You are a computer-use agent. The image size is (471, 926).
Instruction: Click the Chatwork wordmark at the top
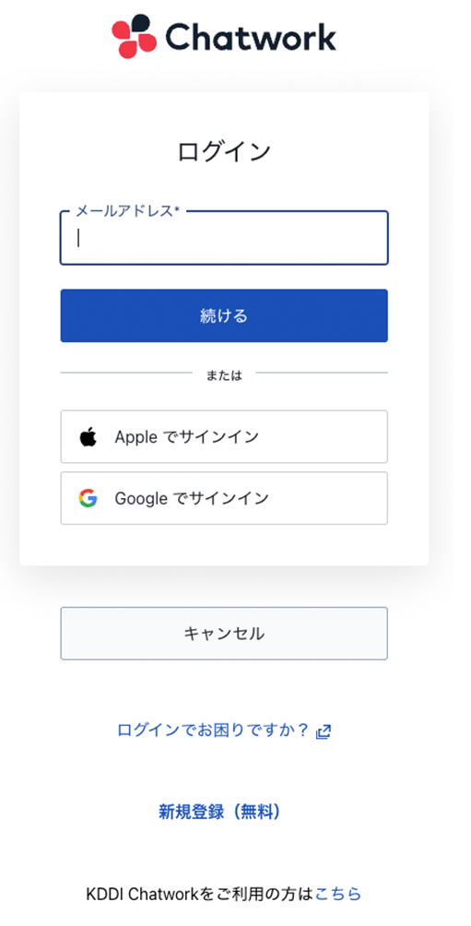[251, 37]
